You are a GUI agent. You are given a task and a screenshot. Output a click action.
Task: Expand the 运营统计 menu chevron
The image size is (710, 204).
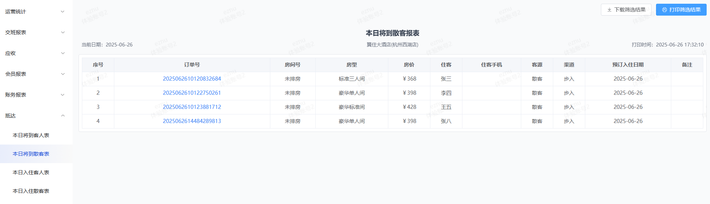[63, 12]
